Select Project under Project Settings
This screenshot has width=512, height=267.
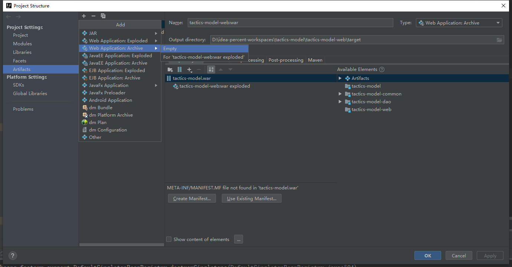click(x=20, y=35)
